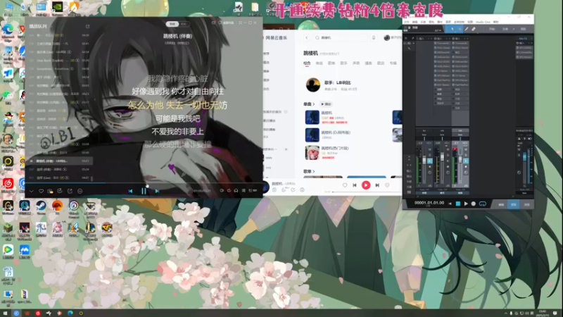Like current song in NetEase bottom bar
The width and height of the screenshot is (563, 317).
point(345,185)
